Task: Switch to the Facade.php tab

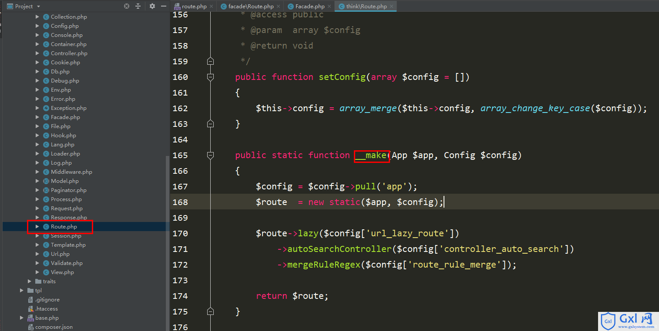Action: (310, 6)
